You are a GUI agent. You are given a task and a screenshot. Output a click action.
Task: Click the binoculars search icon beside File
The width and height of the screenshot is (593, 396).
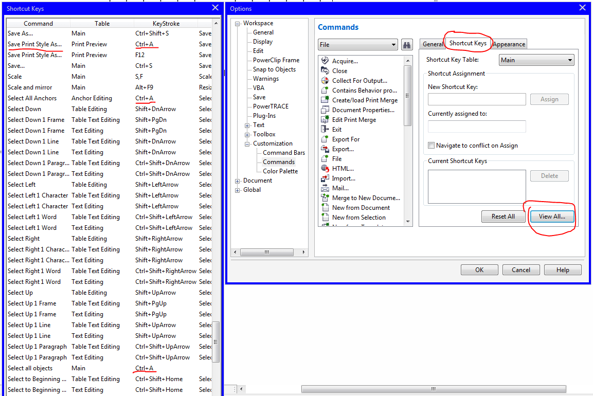point(406,45)
